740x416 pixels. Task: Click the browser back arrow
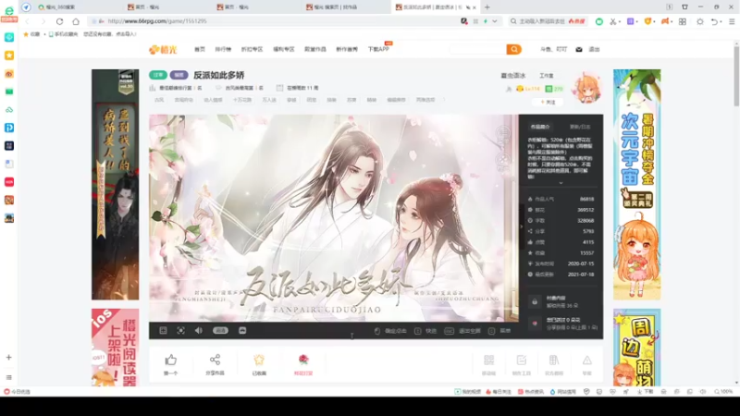[x=28, y=21]
